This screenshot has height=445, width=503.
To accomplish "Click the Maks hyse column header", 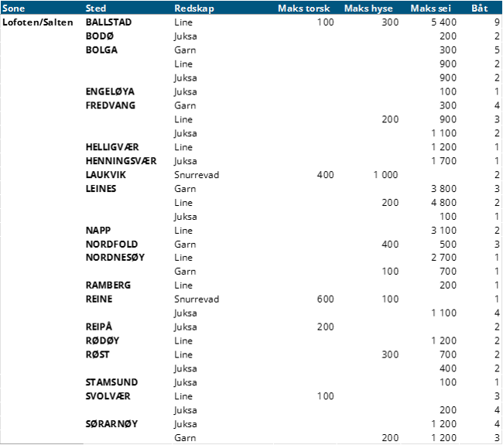I will (368, 8).
